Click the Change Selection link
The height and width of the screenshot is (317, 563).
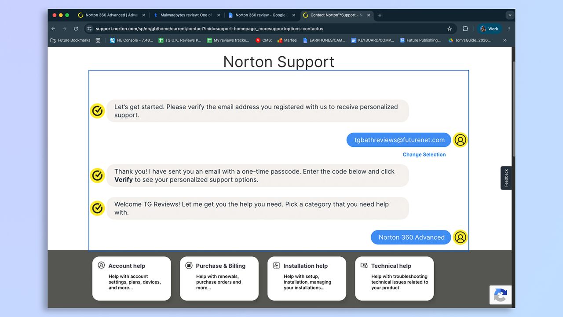coord(424,154)
